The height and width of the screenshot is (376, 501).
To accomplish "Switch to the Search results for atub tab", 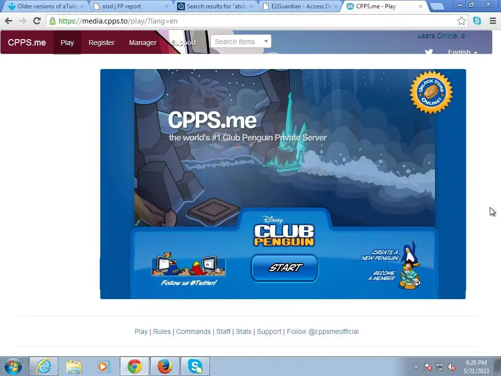I will 216,6.
